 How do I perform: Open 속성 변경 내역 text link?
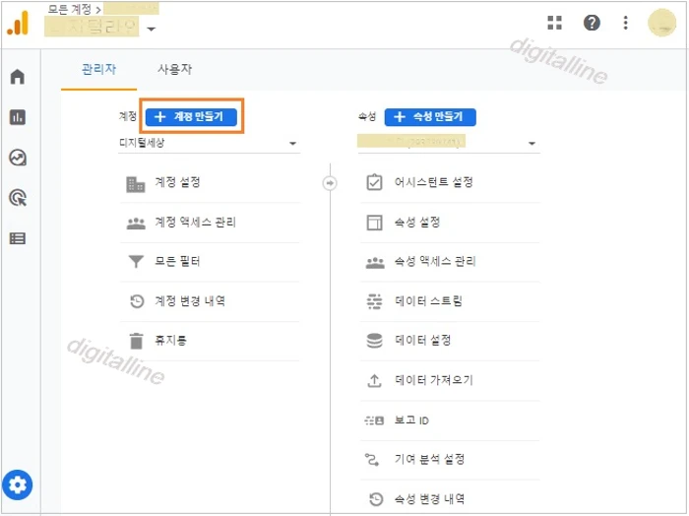[x=429, y=499]
